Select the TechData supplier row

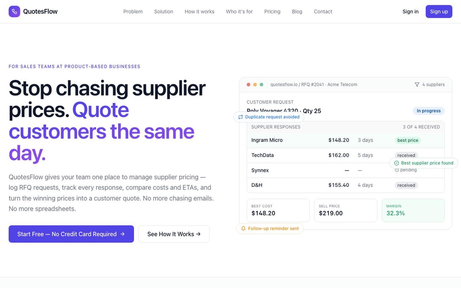click(346, 155)
